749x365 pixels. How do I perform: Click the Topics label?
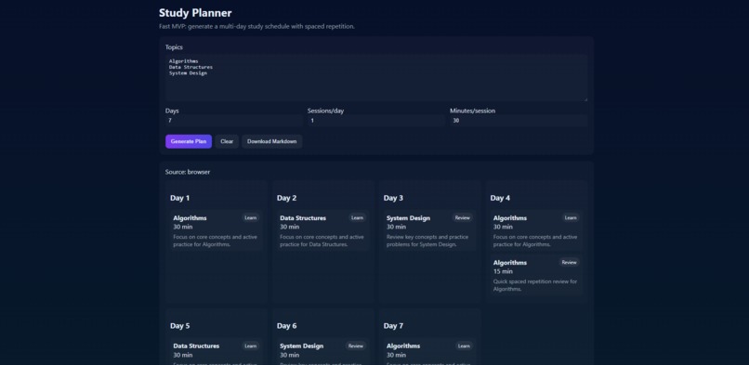(x=174, y=47)
